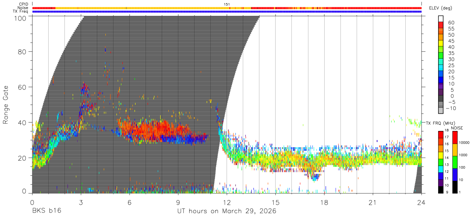The height and width of the screenshot is (219, 474).
Task: Click the "80" tick label on Range Gate axis
Action: pos(22,52)
